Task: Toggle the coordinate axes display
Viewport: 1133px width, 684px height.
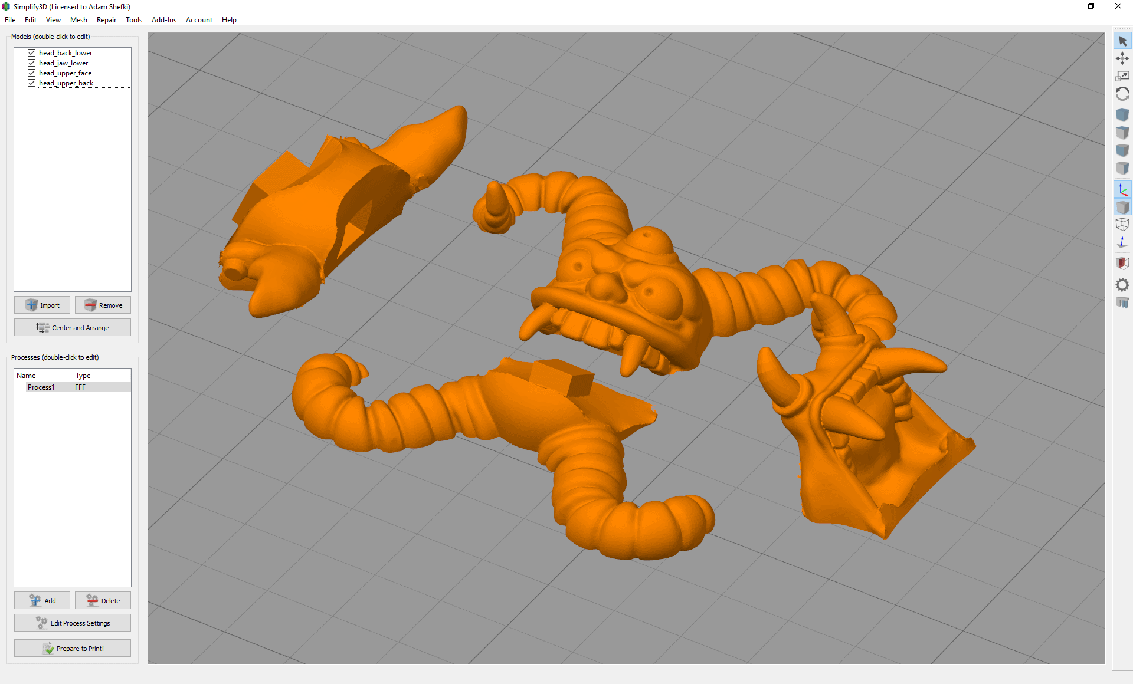Action: point(1122,189)
